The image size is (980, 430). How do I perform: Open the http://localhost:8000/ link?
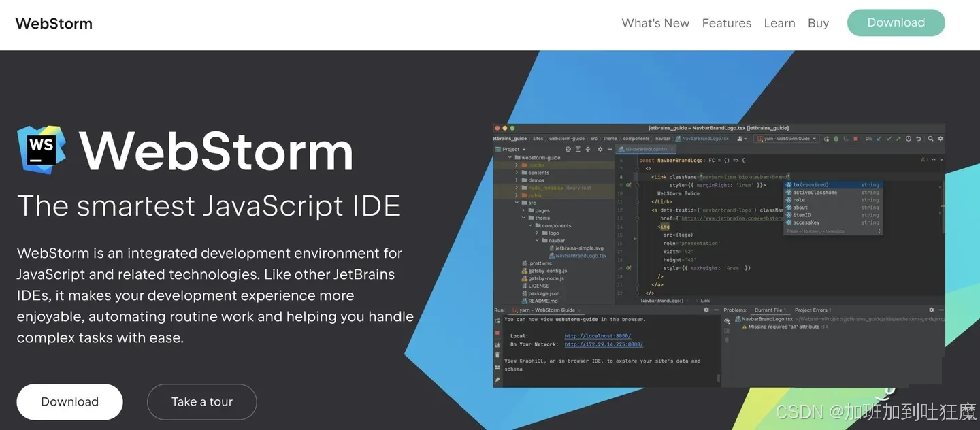[x=598, y=336]
